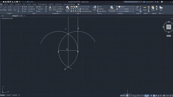173x97 pixels.
Task: Click the search input field in title bar
Action: tap(132, 2)
